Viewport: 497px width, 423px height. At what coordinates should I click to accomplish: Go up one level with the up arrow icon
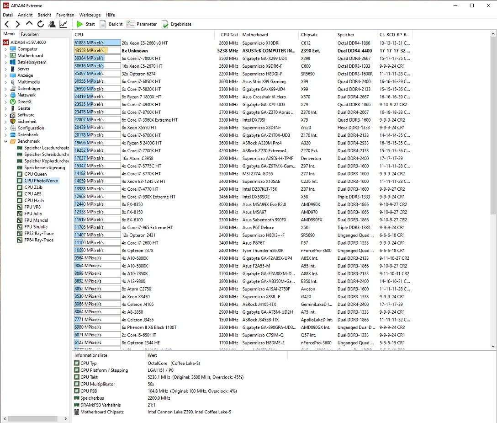(29, 23)
